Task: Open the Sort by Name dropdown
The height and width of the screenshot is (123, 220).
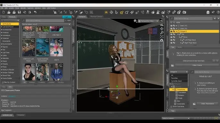Action: (x=46, y=24)
